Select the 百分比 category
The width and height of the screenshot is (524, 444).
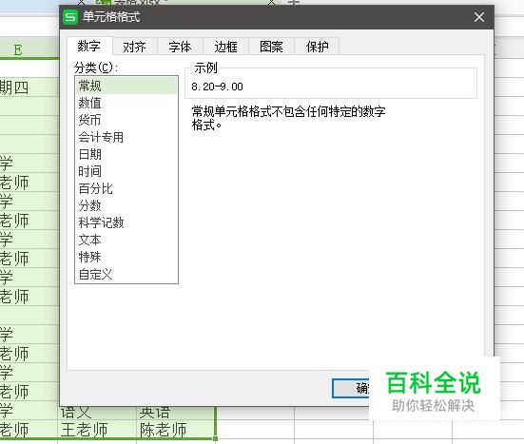click(x=126, y=188)
